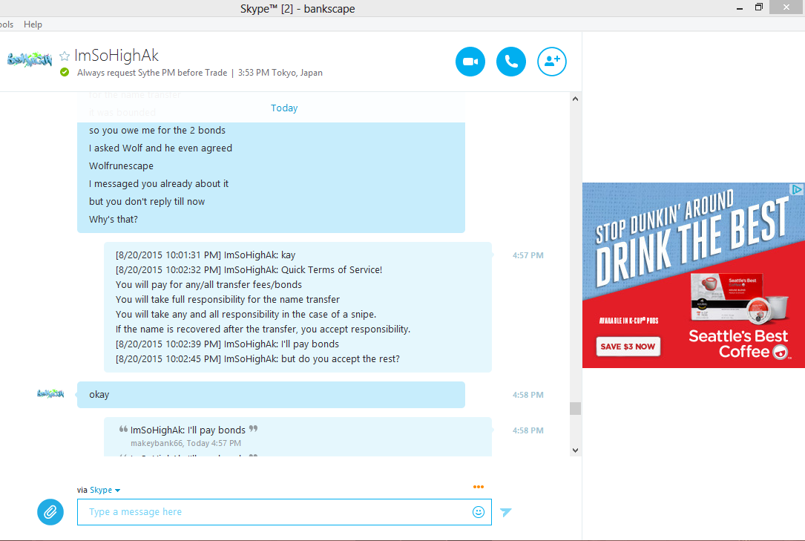Restore down the Skype window
805x541 pixels.
pyautogui.click(x=759, y=7)
